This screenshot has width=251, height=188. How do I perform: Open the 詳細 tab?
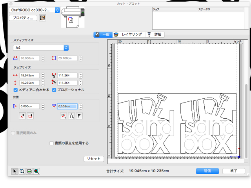pyautogui.click(x=155, y=34)
